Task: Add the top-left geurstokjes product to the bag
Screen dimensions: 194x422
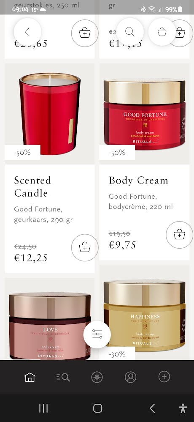Action: tap(85, 33)
